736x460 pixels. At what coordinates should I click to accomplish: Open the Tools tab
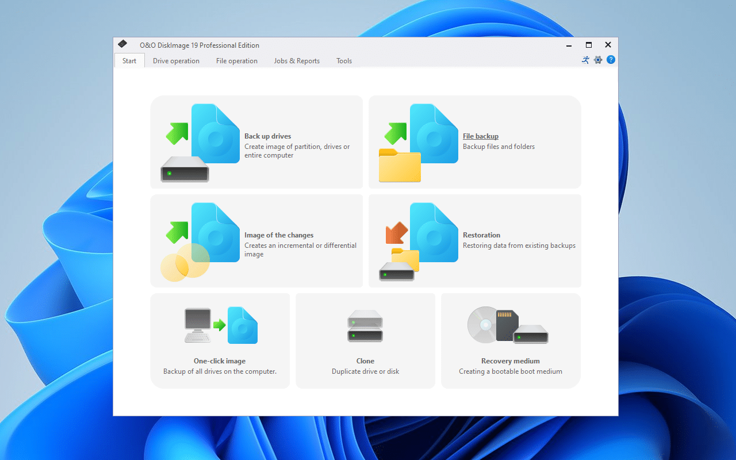point(344,60)
